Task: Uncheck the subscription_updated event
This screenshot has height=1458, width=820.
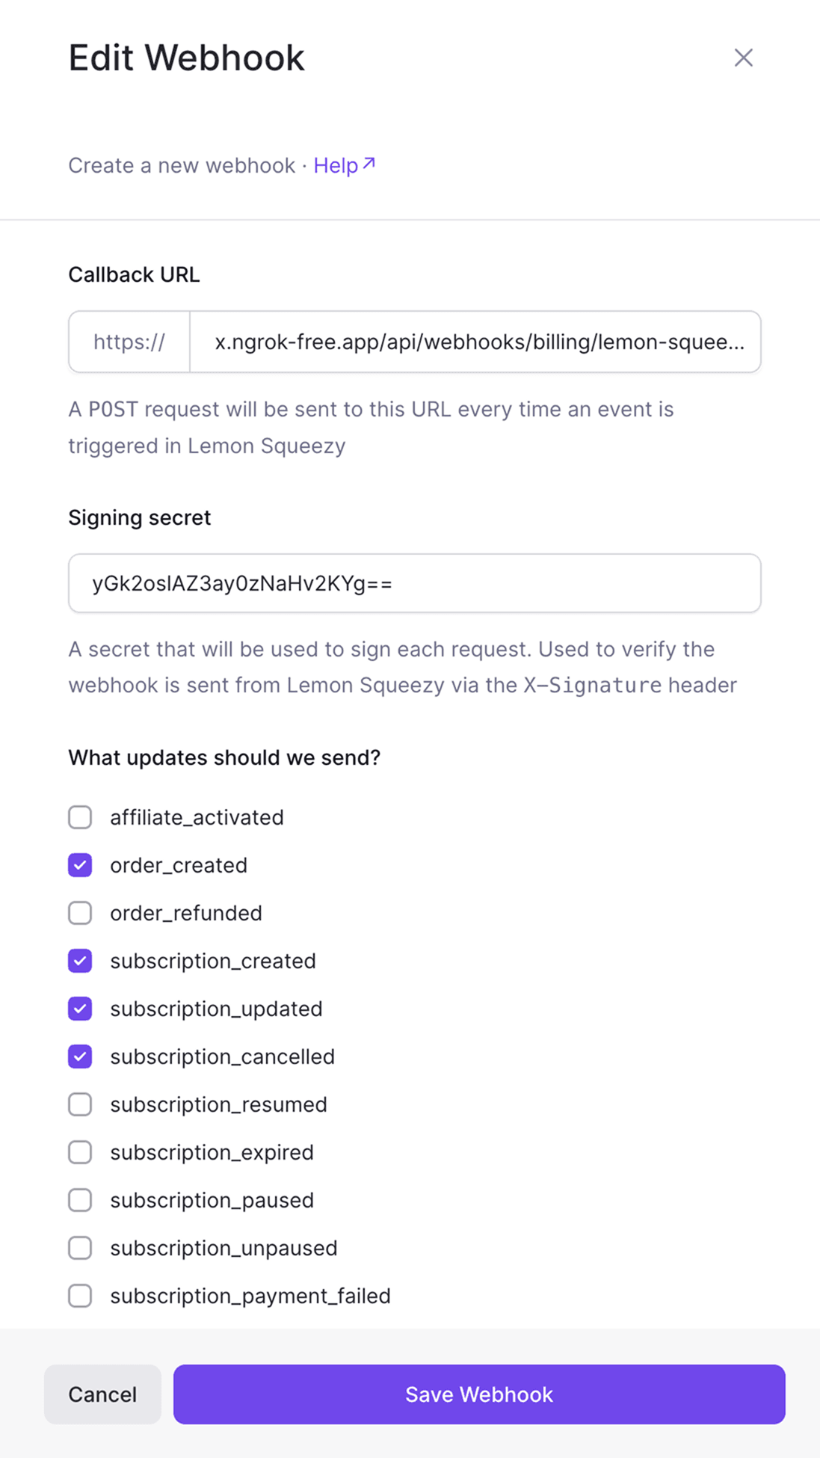Action: [79, 1009]
